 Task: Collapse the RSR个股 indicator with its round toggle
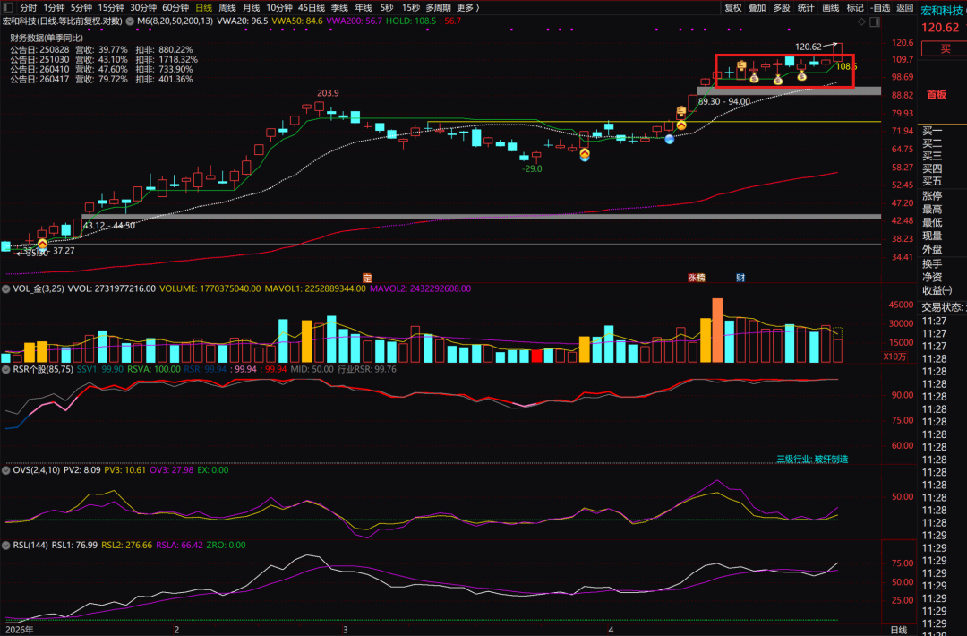coord(6,370)
